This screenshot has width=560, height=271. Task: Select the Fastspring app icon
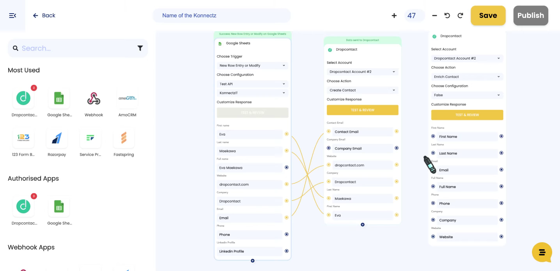(124, 138)
